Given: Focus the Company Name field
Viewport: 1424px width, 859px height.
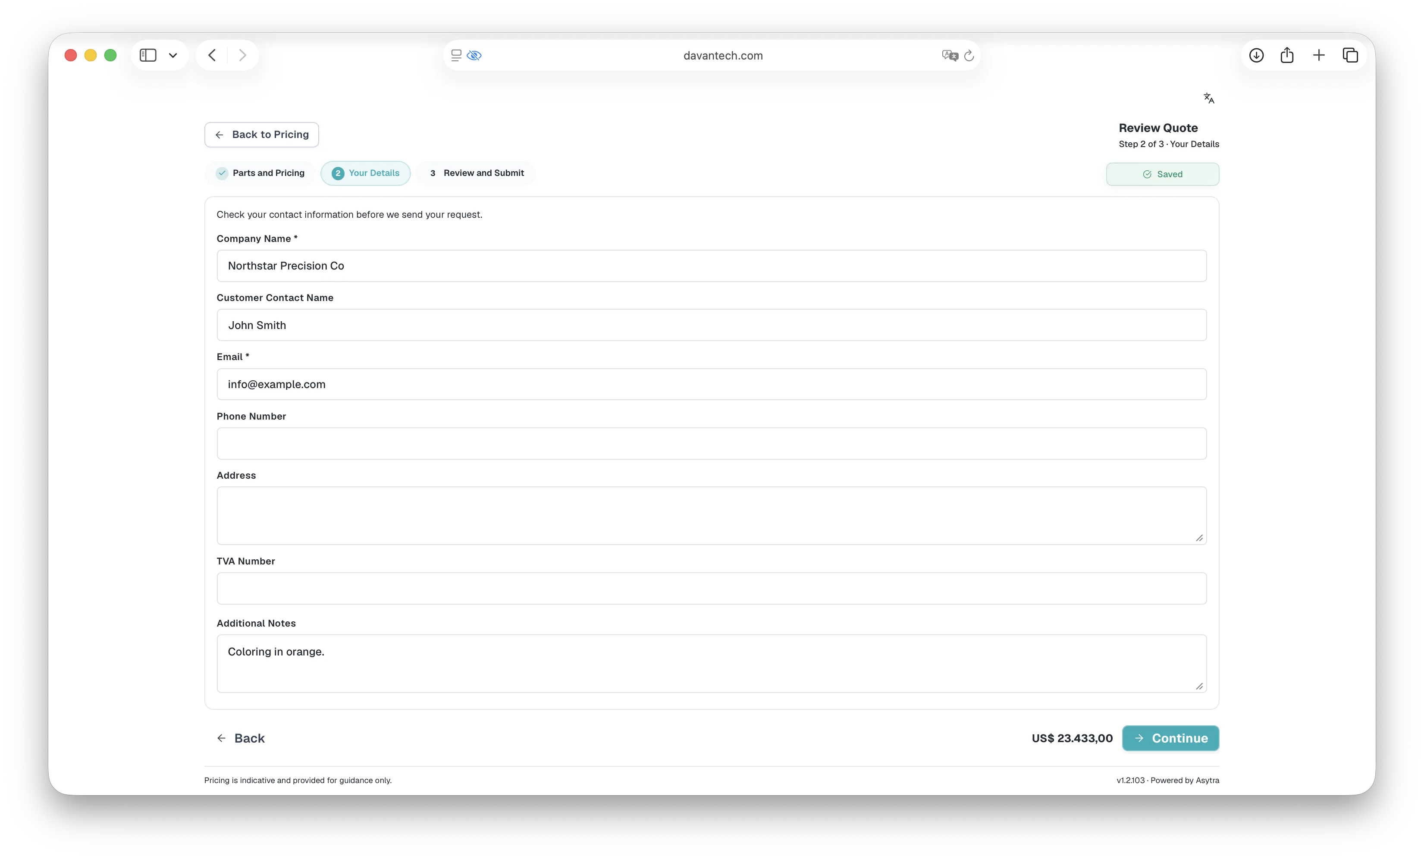Looking at the screenshot, I should [712, 266].
